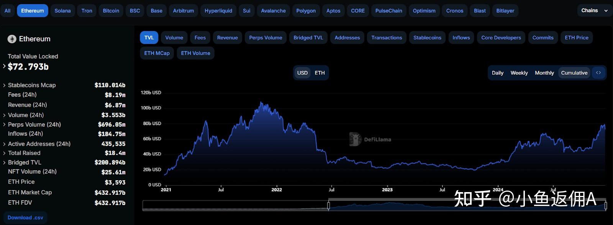
Task: Click the Ethereum logo icon beside the heading
Action: (12, 39)
